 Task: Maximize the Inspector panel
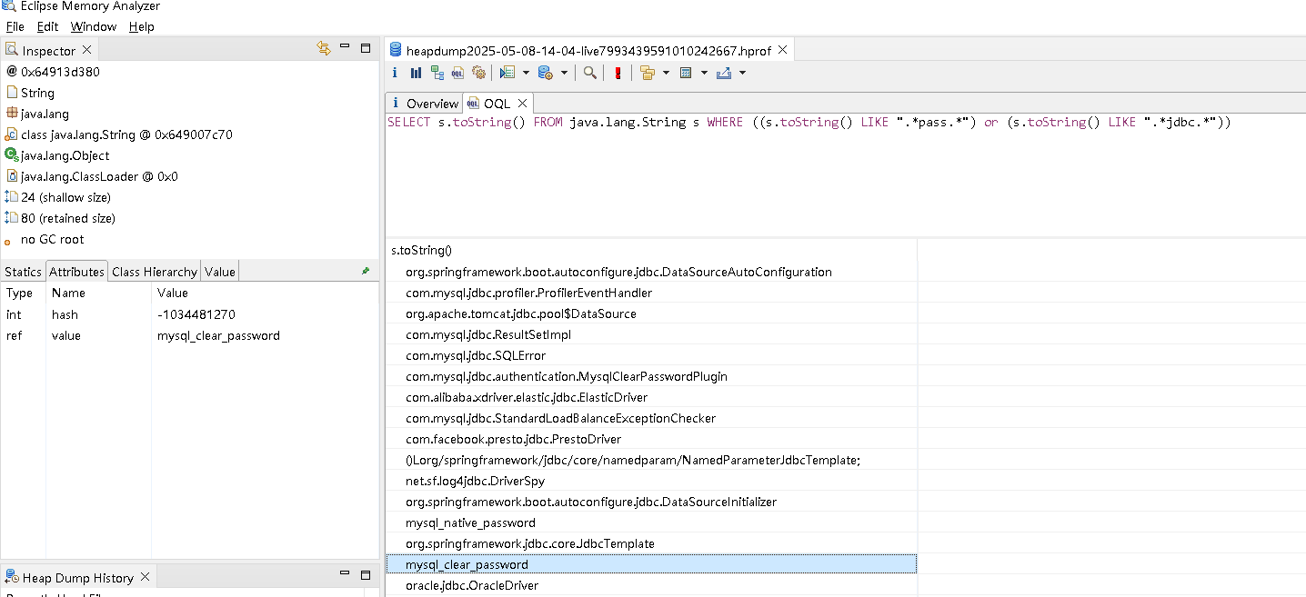[366, 47]
